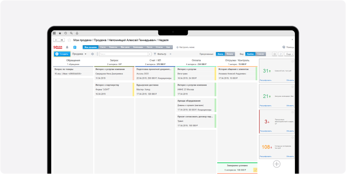Switch view to Список
Screen dimensions: 346x174
point(261,54)
